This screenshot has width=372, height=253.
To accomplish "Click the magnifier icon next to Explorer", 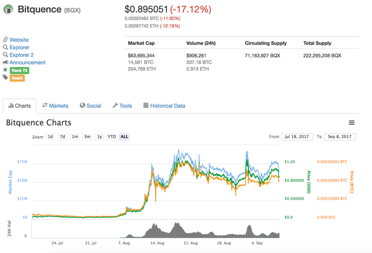I will 5,47.
